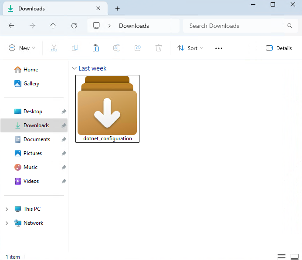The image size is (302, 260).
Task: Click the Rename icon in toolbar
Action: pyautogui.click(x=117, y=48)
